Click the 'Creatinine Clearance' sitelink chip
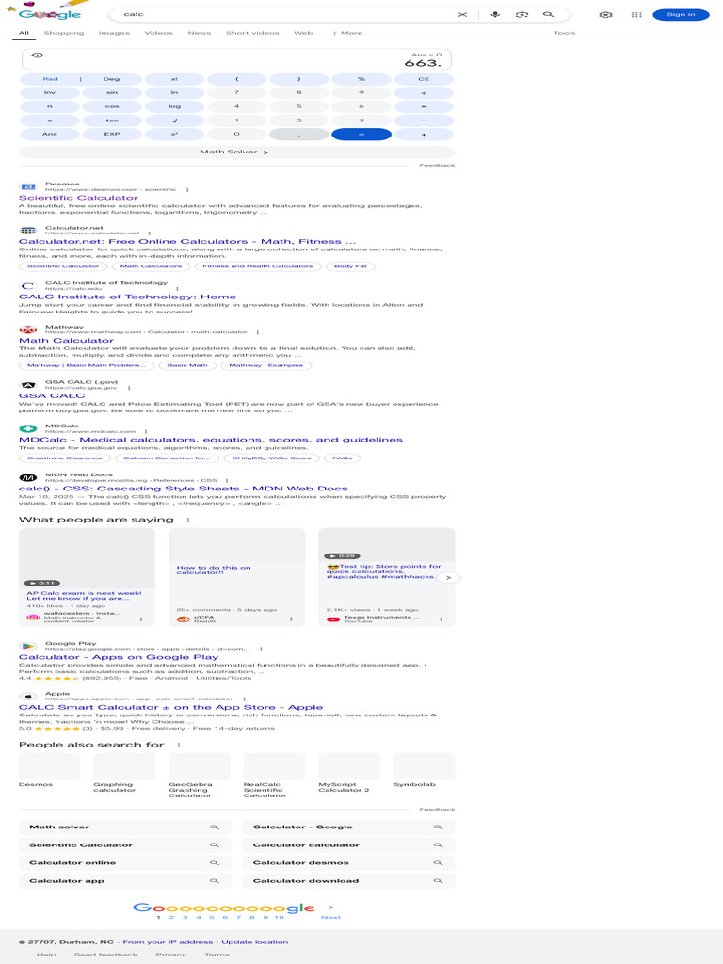Viewport: 723px width, 964px height. point(65,458)
